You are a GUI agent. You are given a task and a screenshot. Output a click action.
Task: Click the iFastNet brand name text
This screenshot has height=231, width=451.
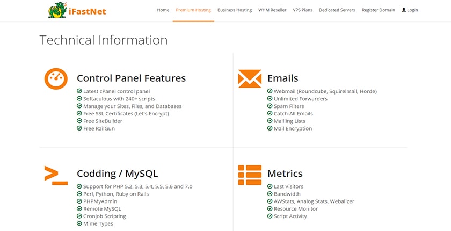coord(88,11)
